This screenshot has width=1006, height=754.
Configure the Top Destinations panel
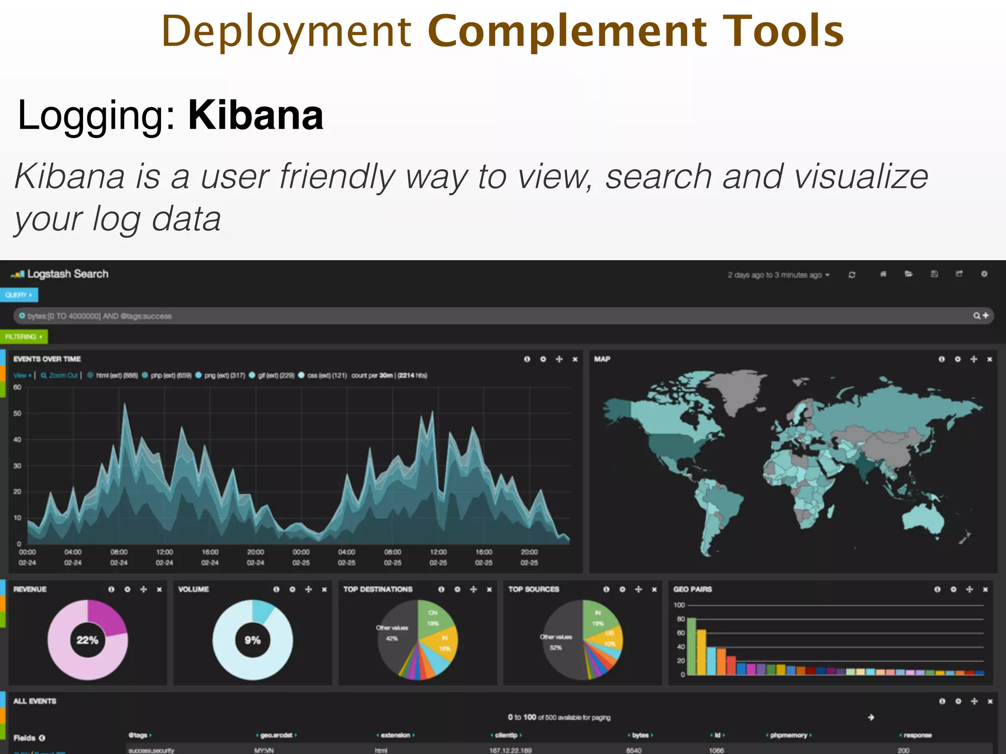click(x=457, y=590)
